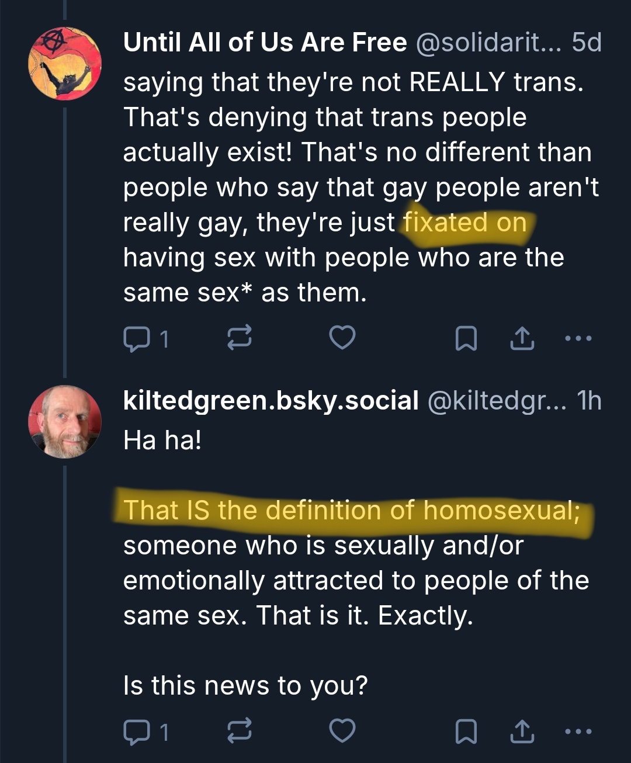This screenshot has width=631, height=763.
Task: Like the Until All of Us Are Free post
Action: tap(342, 338)
